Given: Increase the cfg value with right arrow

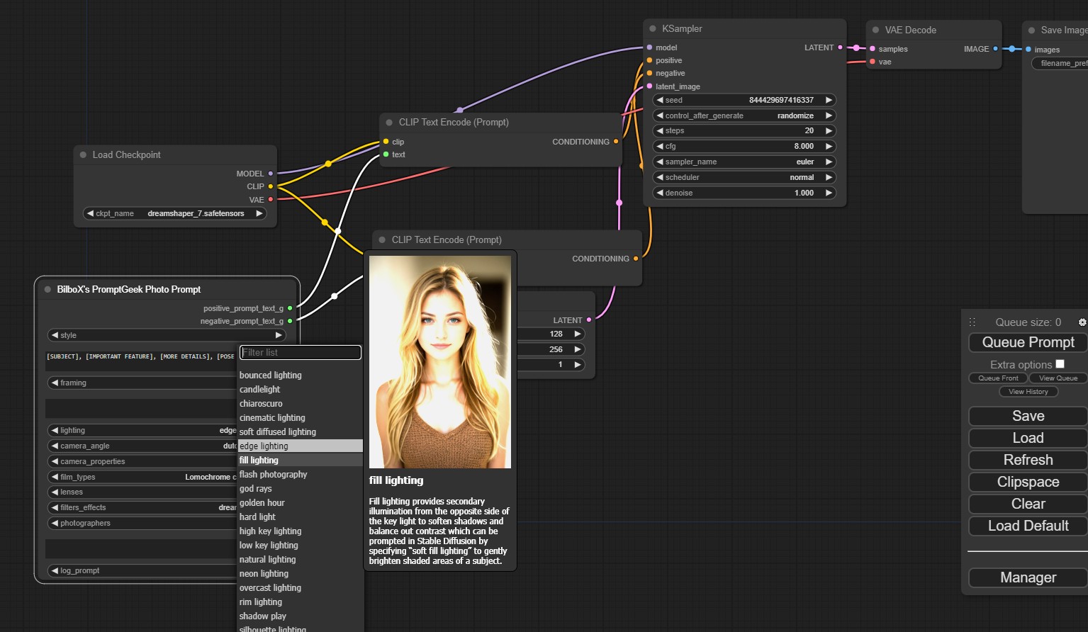Looking at the screenshot, I should 829,146.
